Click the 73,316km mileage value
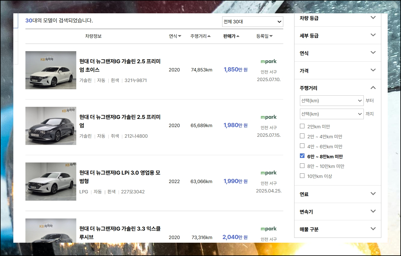401x256 pixels. 202,238
